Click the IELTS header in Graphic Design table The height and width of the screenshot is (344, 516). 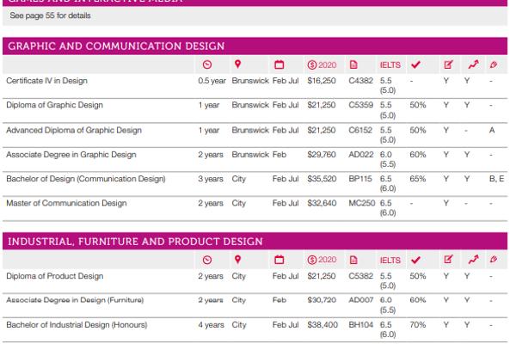tap(388, 64)
